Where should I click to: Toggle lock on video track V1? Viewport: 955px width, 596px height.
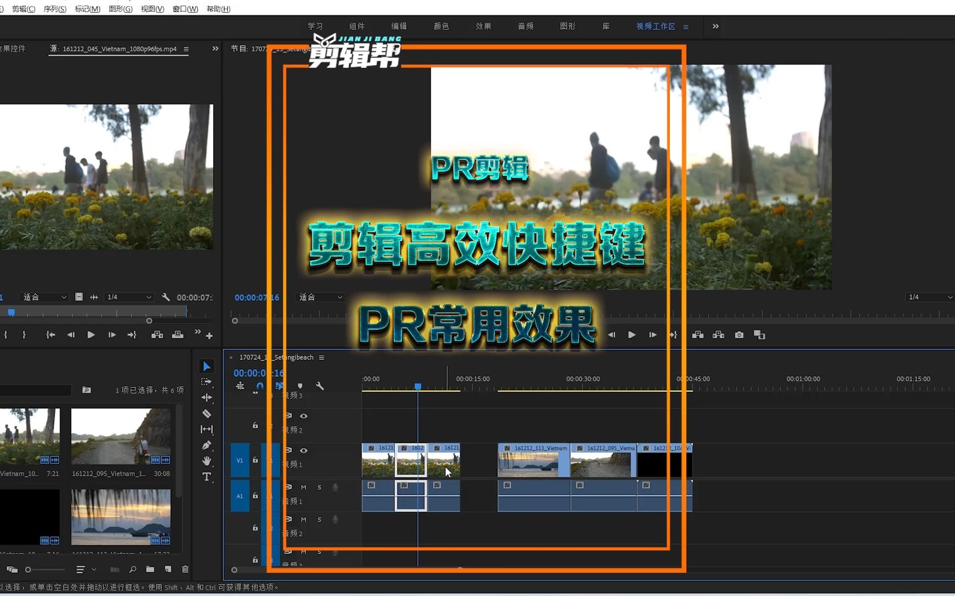pos(255,459)
